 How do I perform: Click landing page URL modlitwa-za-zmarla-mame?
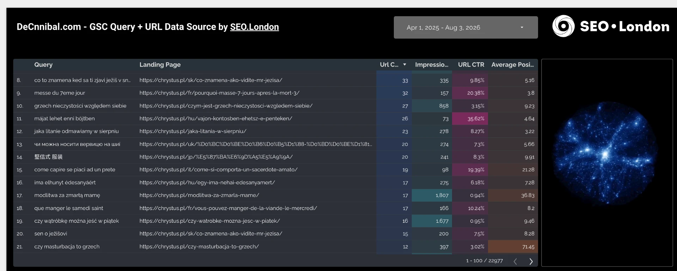pos(199,195)
